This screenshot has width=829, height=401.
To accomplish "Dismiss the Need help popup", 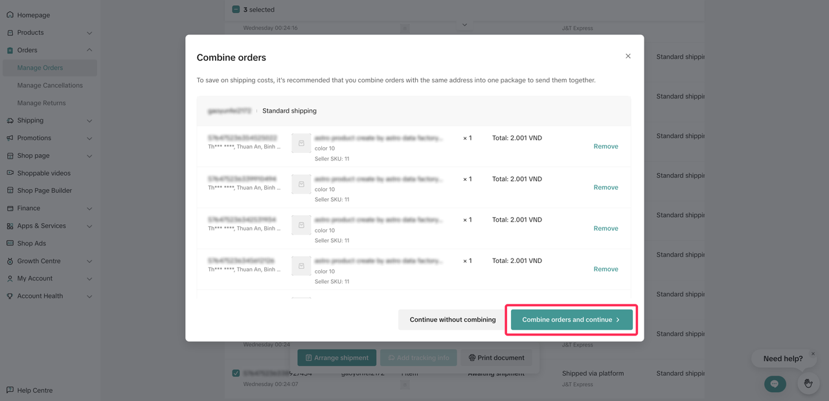I will pyautogui.click(x=813, y=354).
